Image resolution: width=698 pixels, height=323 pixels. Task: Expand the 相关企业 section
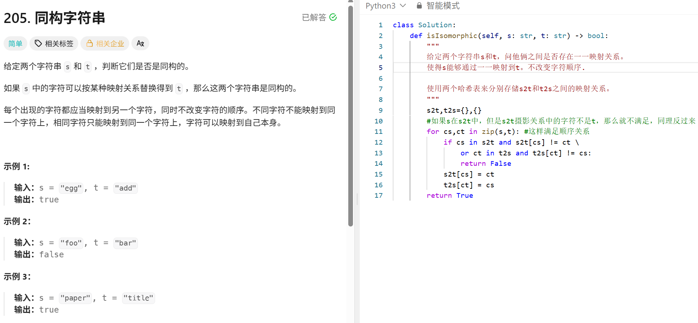tap(105, 43)
